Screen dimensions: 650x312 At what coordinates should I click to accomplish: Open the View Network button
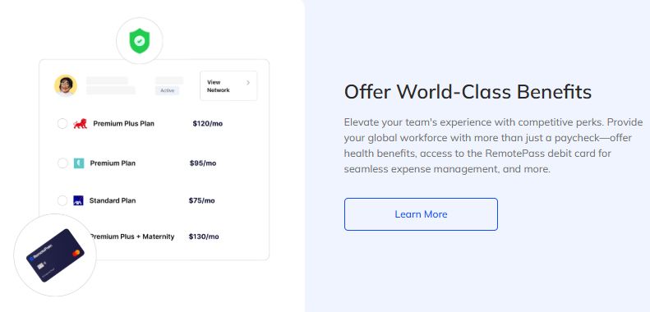pos(228,85)
